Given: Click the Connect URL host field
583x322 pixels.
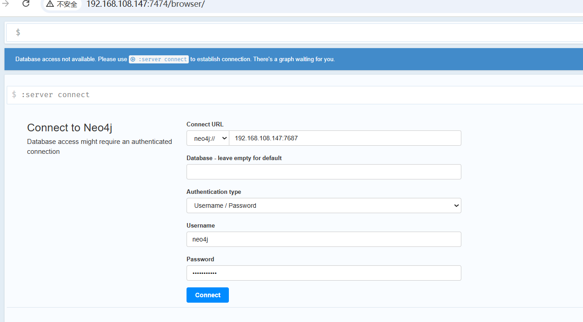Looking at the screenshot, I should (345, 138).
